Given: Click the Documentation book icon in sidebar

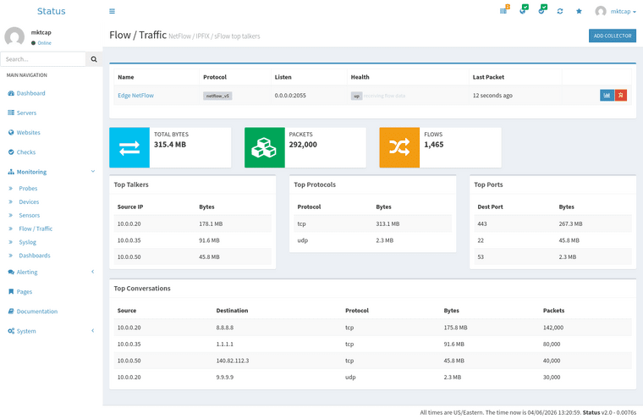Looking at the screenshot, I should pyautogui.click(x=11, y=311).
